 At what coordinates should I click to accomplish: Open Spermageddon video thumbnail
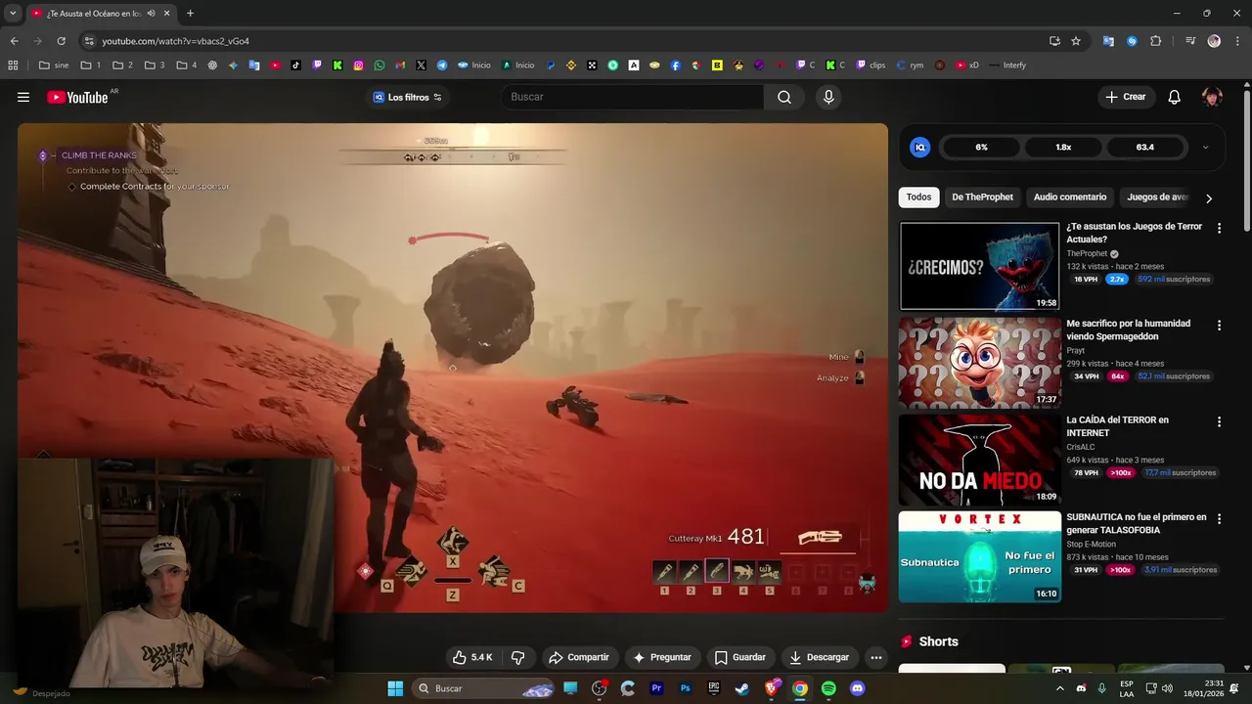pos(979,363)
